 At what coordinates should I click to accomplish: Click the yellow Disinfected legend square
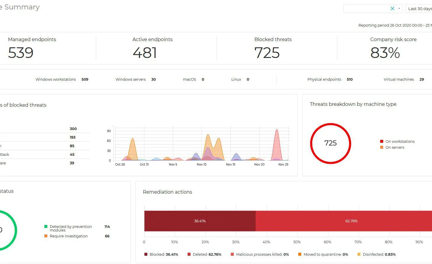[360, 254]
